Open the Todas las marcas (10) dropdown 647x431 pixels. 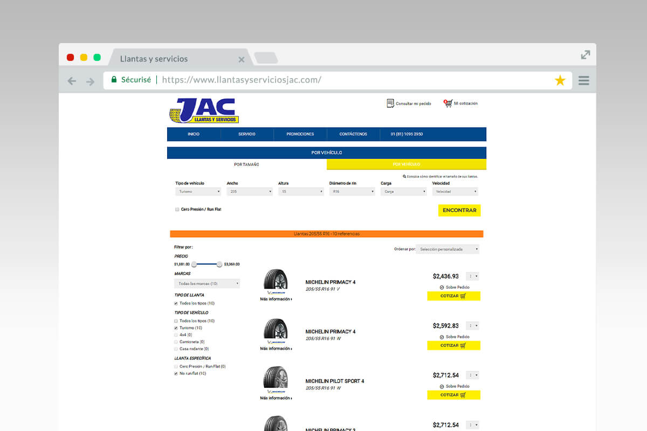[208, 283]
